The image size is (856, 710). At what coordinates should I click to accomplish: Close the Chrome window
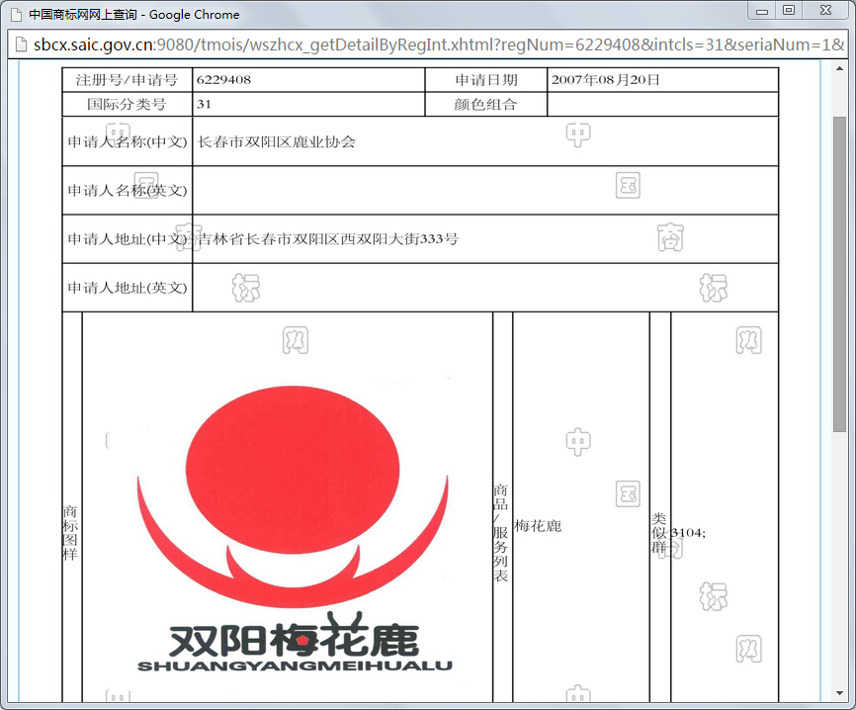(x=825, y=11)
